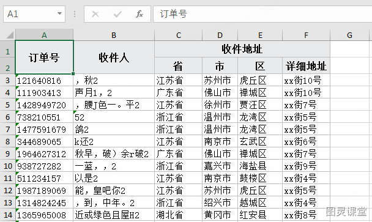Select column C header
The height and width of the screenshot is (222, 372).
pos(179,35)
